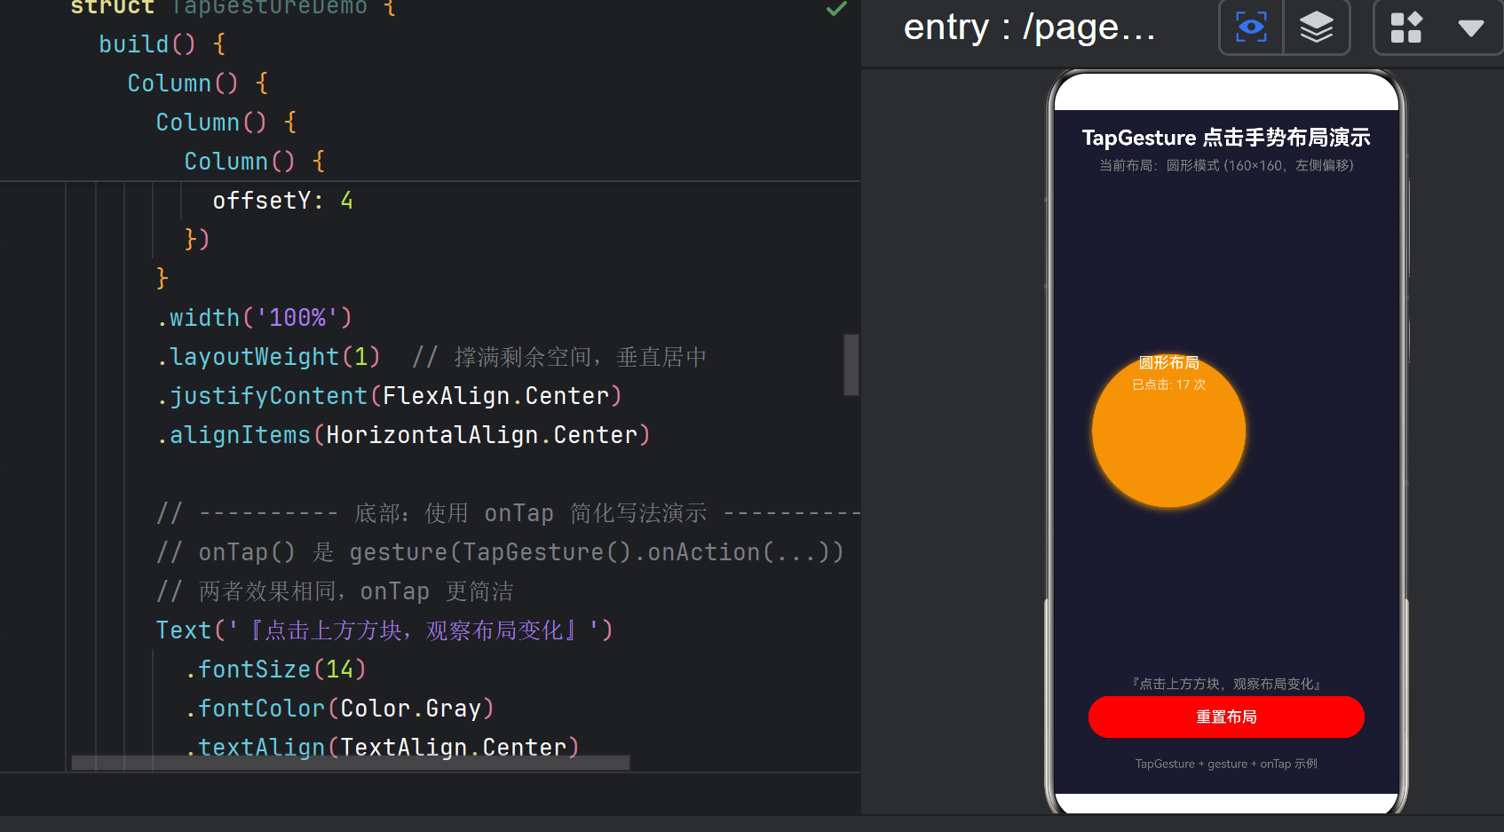Image resolution: width=1504 pixels, height=832 pixels.
Task: Click the horizontal scrollbar at editor bottom
Action: pyautogui.click(x=351, y=763)
